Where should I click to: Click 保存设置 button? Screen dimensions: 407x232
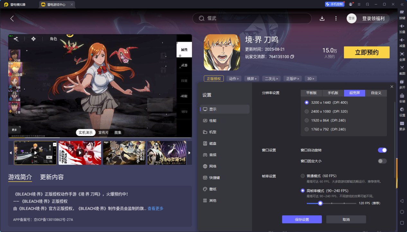302,219
